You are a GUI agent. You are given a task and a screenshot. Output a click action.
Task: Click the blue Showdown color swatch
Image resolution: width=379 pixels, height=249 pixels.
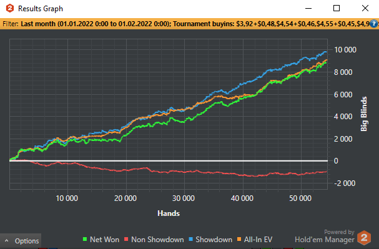point(190,240)
